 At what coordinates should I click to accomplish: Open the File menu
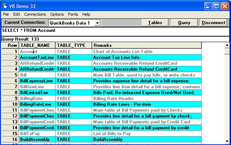(6, 14)
